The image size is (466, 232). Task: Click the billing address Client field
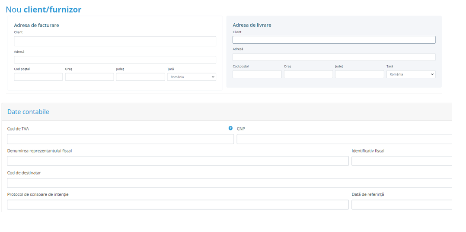click(115, 41)
